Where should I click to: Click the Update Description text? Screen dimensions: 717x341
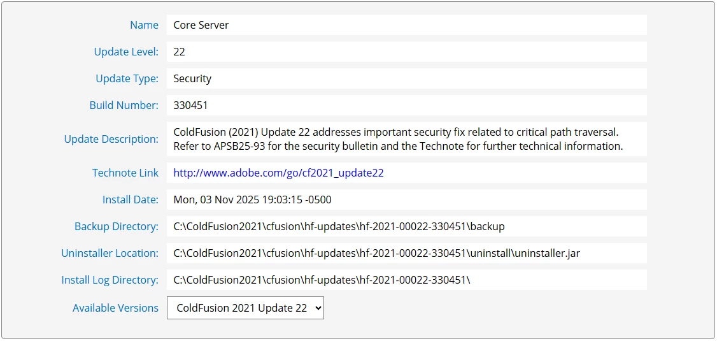[x=398, y=139]
